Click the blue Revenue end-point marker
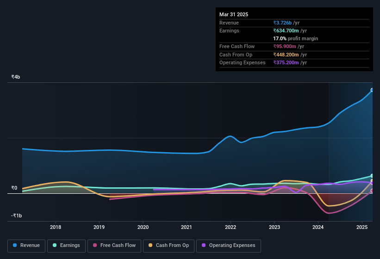The width and height of the screenshot is (380, 259). tap(372, 90)
